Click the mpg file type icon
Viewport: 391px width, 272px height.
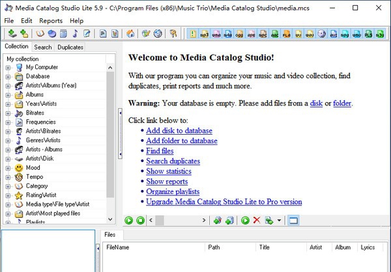pyautogui.click(x=345, y=34)
